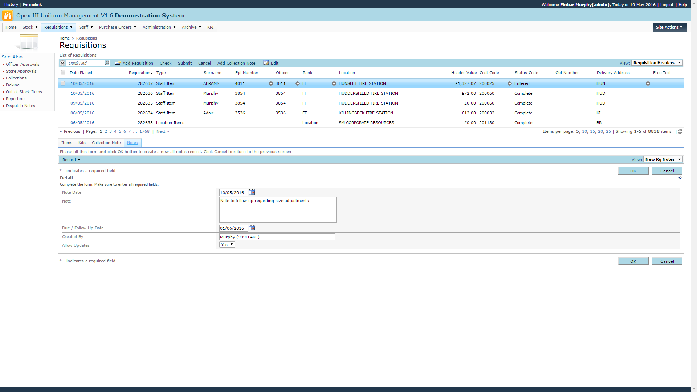
Task: Click the Edit pencil icon
Action: (266, 63)
